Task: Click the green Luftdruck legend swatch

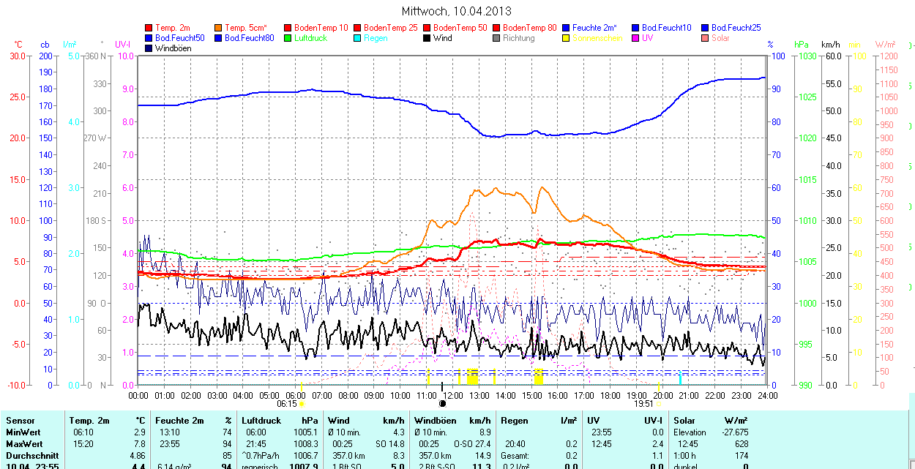Action: tap(288, 38)
